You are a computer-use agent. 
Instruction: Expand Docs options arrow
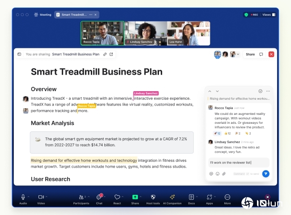click(197, 197)
